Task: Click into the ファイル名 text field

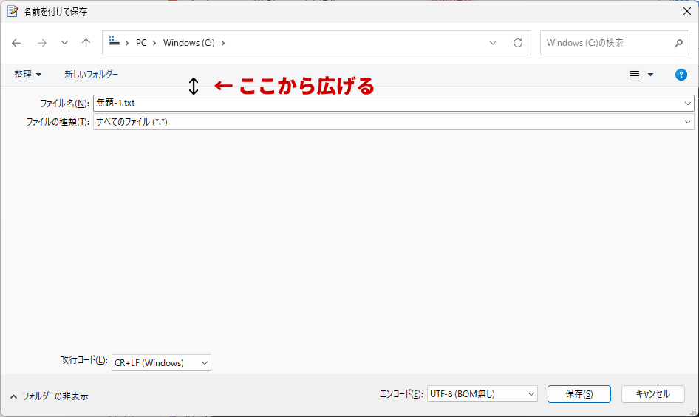Action: point(384,104)
